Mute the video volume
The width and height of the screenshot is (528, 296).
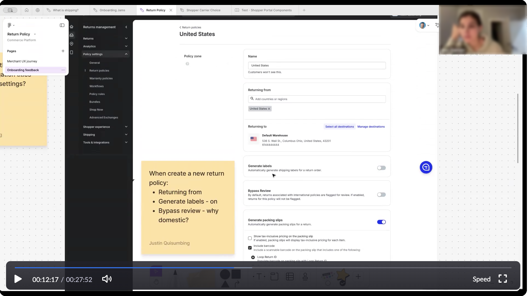click(x=107, y=279)
